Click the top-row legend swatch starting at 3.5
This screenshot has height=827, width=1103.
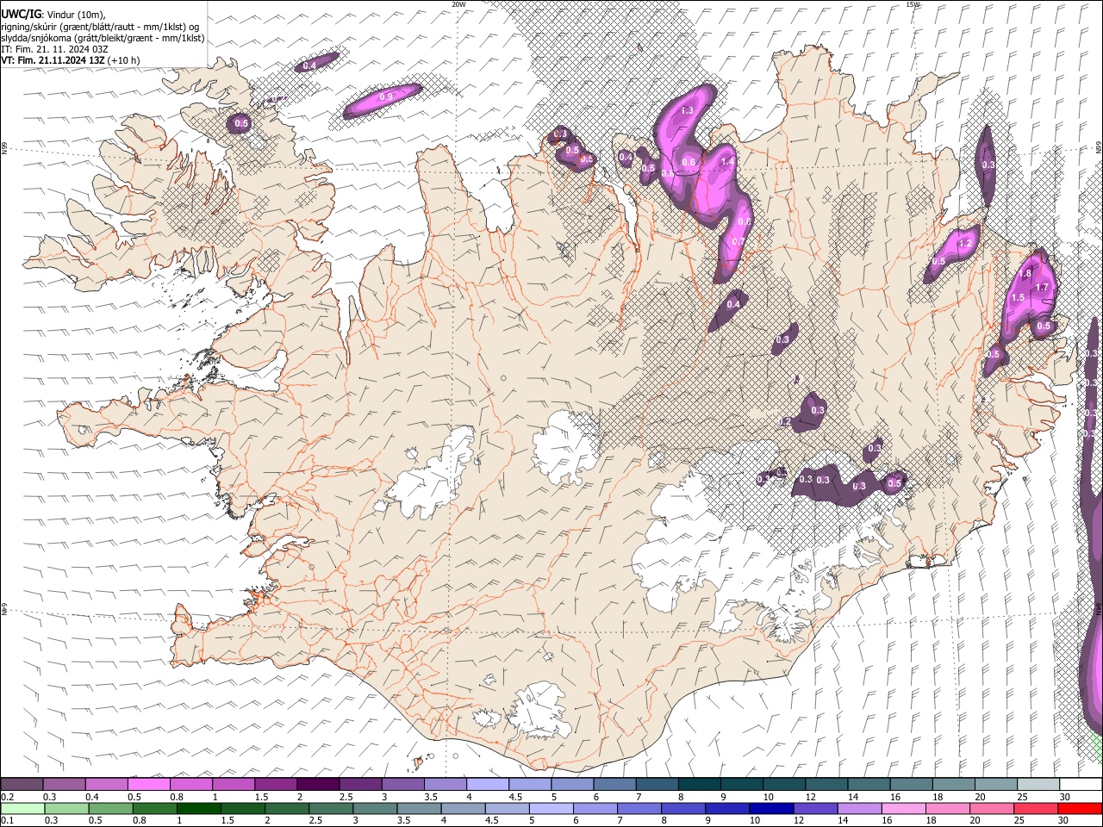pos(445,784)
